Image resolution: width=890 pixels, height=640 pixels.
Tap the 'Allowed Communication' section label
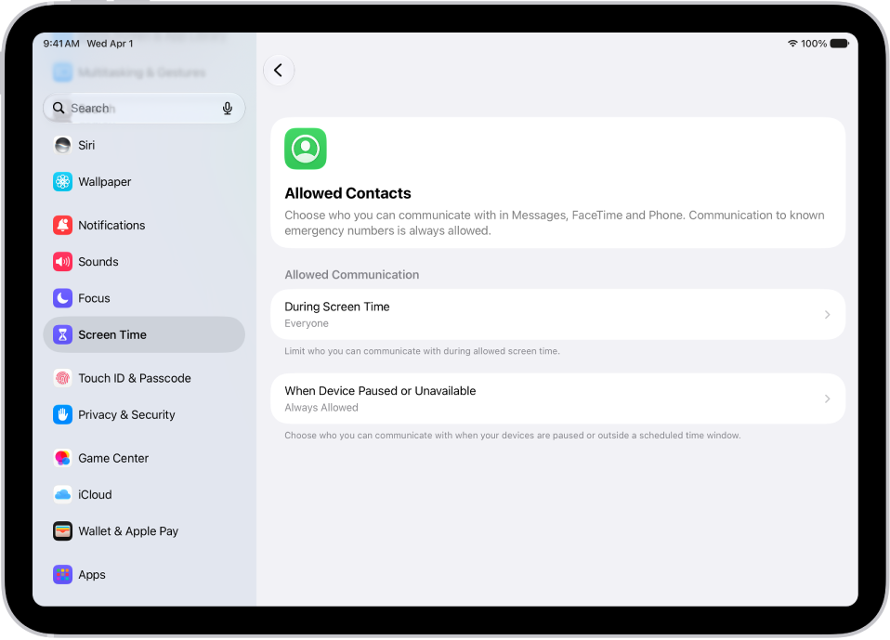click(x=352, y=275)
